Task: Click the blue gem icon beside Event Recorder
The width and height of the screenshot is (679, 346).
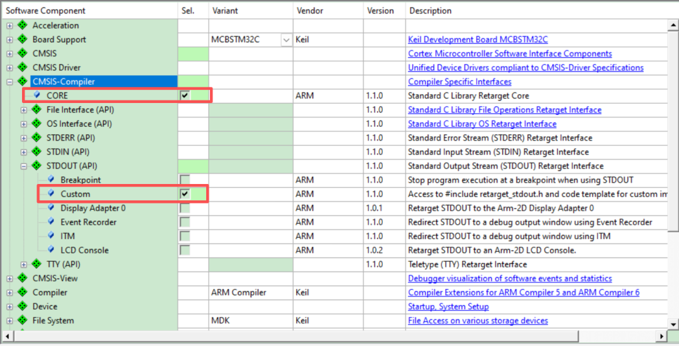Action: coord(51,222)
